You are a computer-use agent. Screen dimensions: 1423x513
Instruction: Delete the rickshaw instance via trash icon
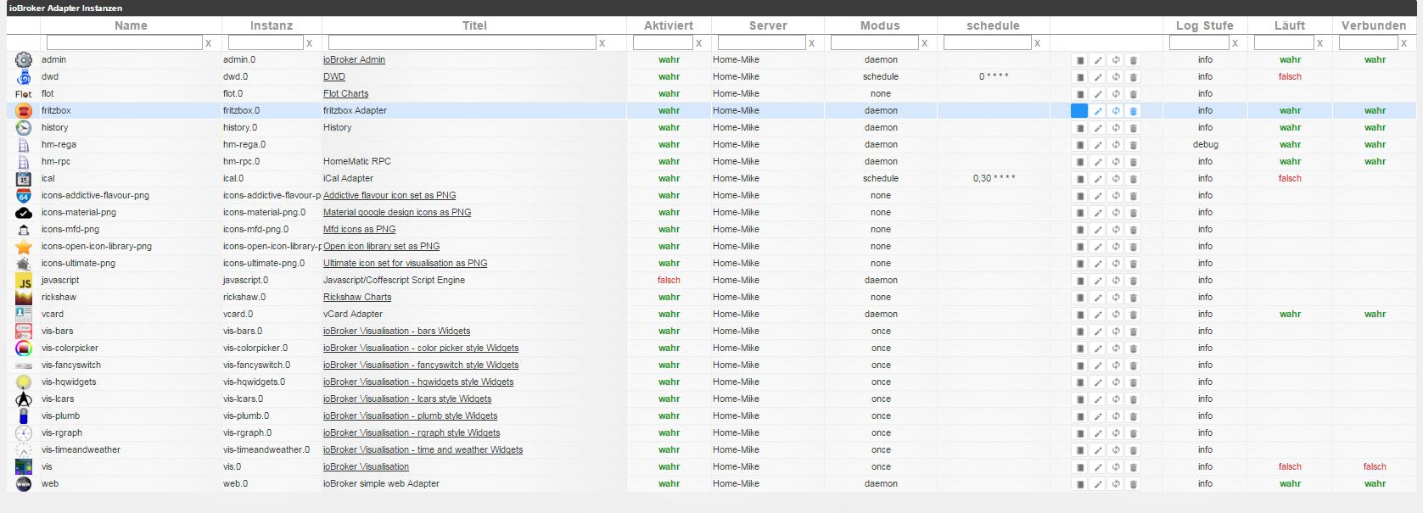pyautogui.click(x=1134, y=298)
